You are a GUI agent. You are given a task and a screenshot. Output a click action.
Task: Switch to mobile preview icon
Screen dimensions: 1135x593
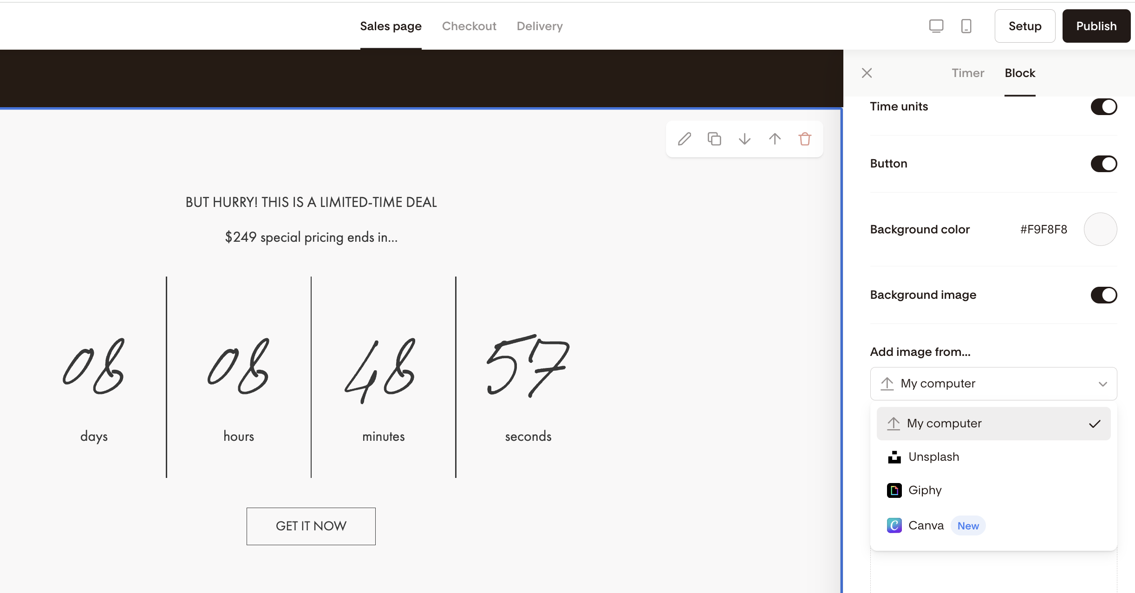pos(966,26)
